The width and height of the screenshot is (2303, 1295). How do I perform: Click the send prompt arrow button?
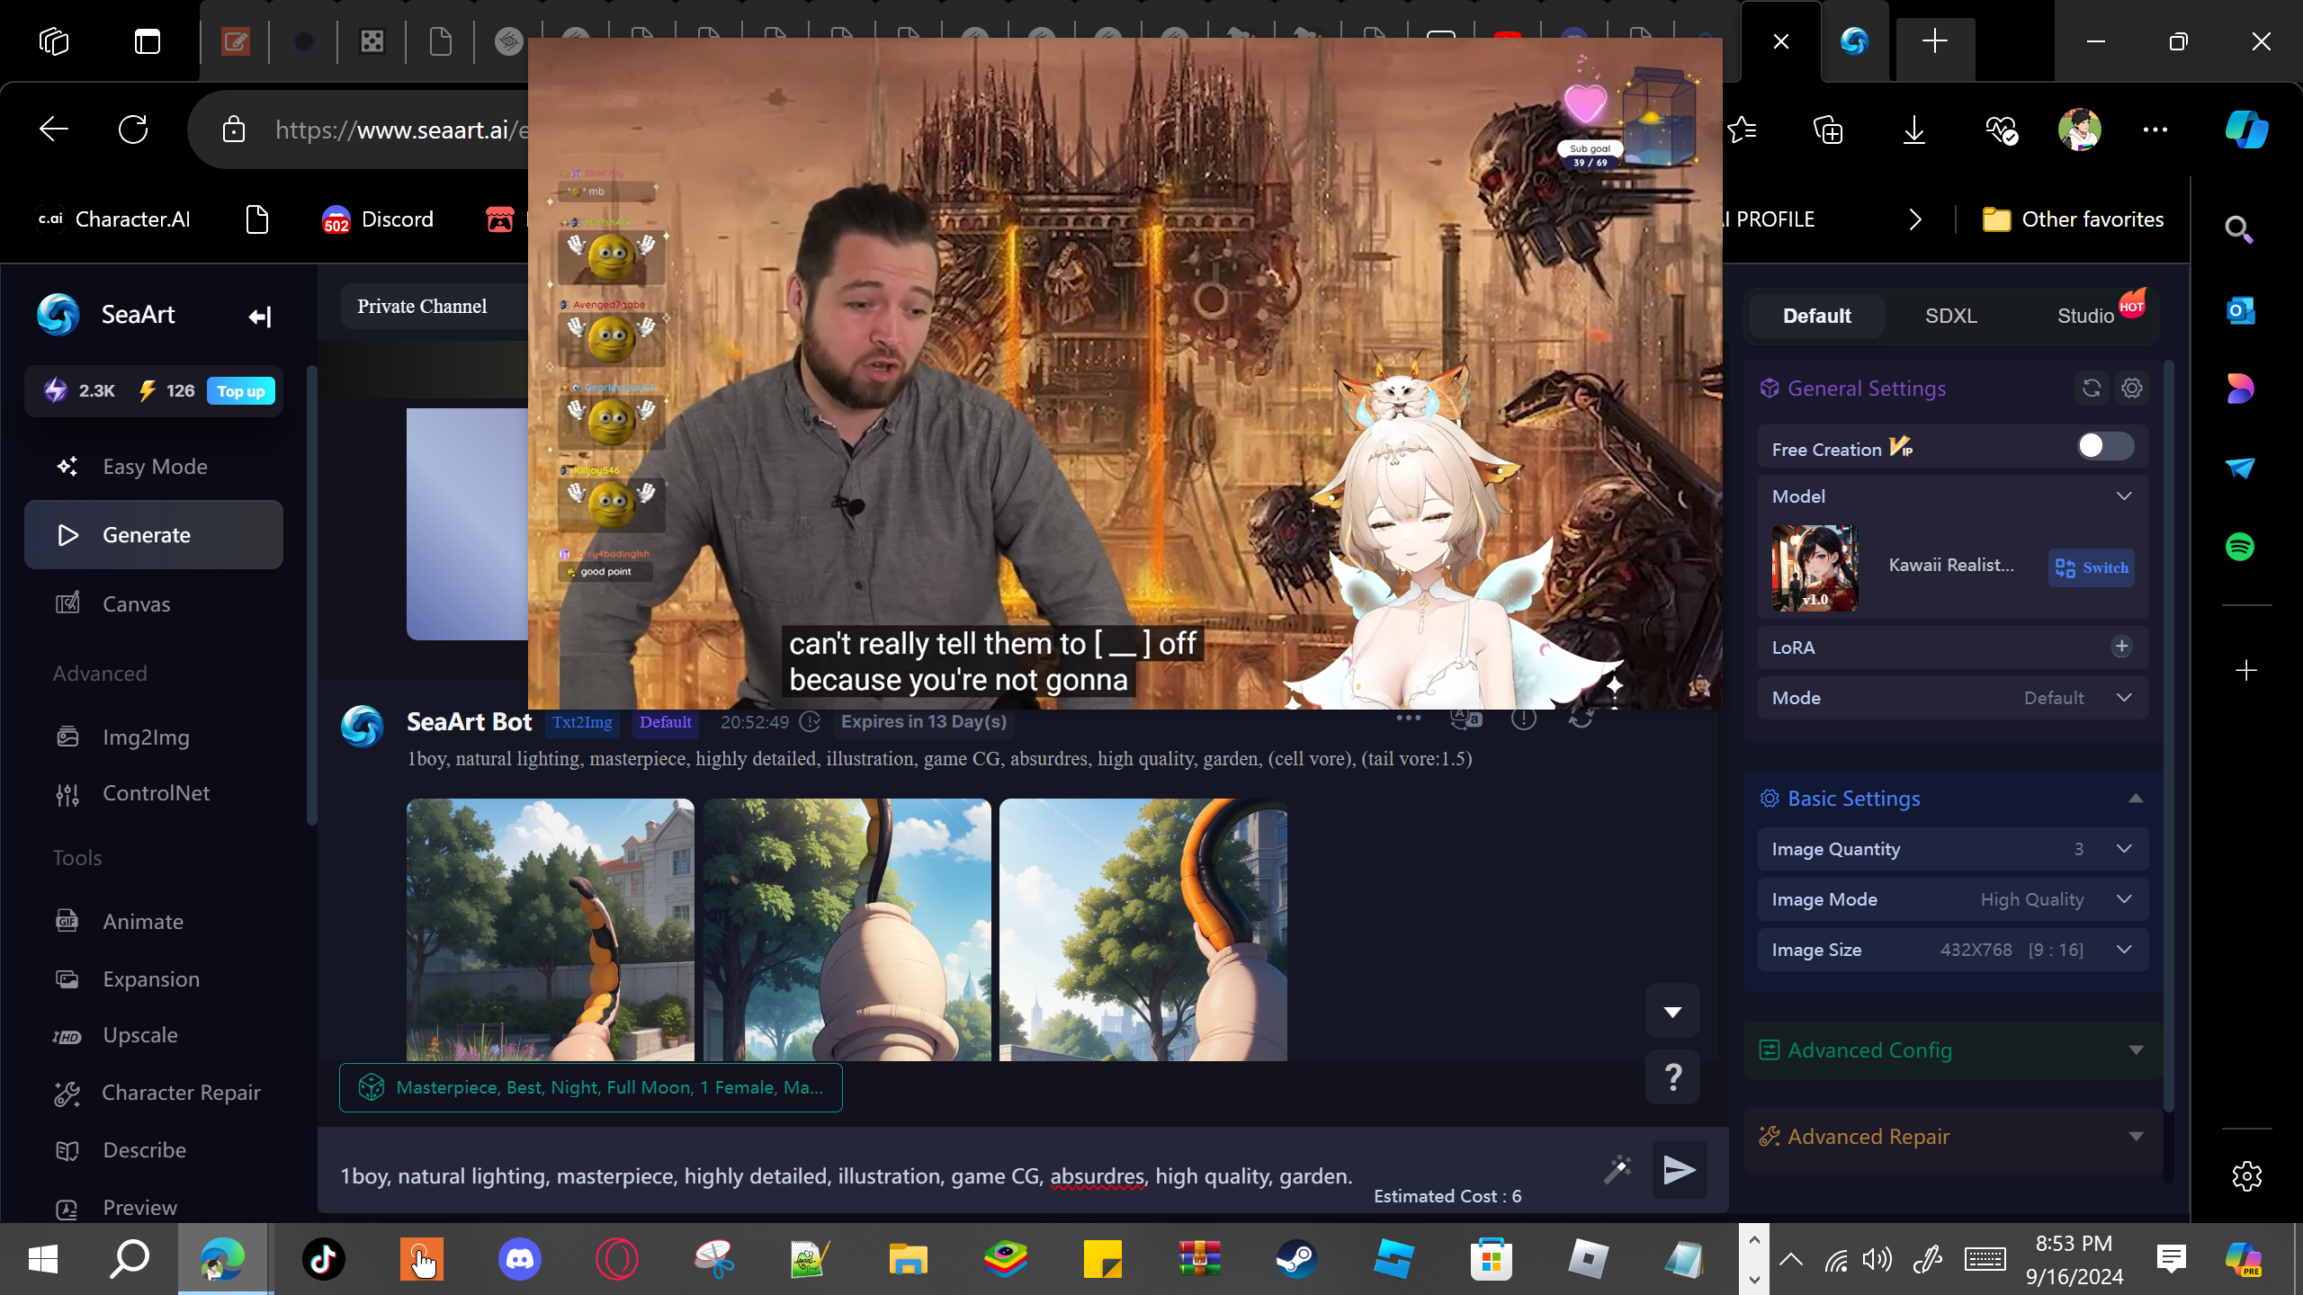pos(1680,1170)
